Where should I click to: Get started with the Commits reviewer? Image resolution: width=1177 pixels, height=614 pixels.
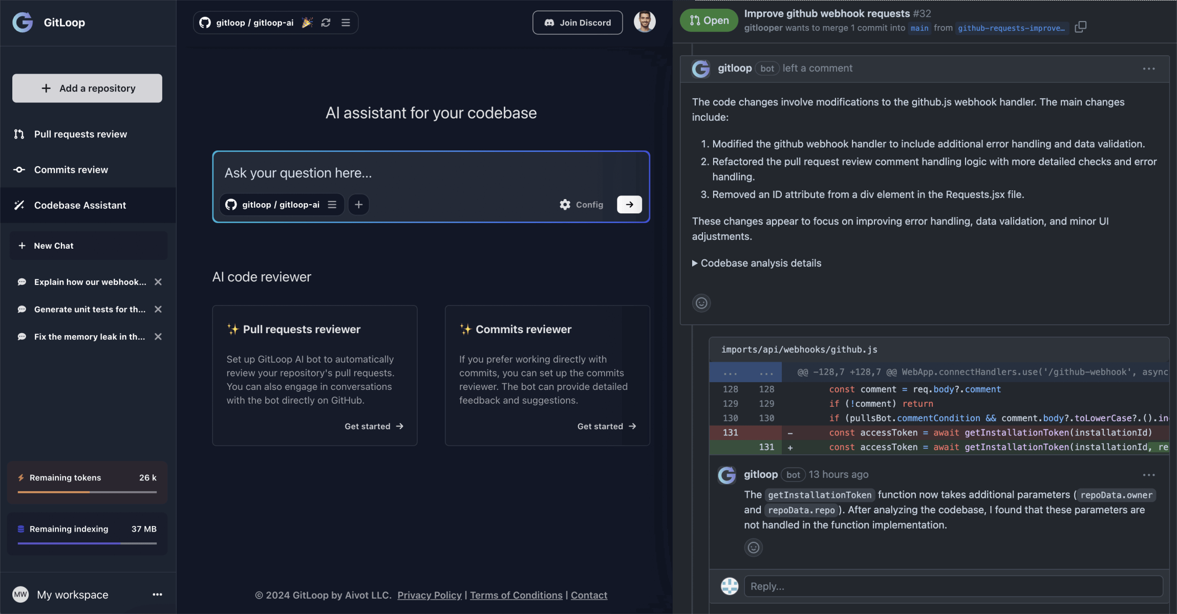point(606,426)
